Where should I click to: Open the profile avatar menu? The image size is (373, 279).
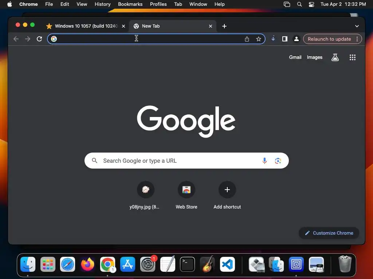297,39
